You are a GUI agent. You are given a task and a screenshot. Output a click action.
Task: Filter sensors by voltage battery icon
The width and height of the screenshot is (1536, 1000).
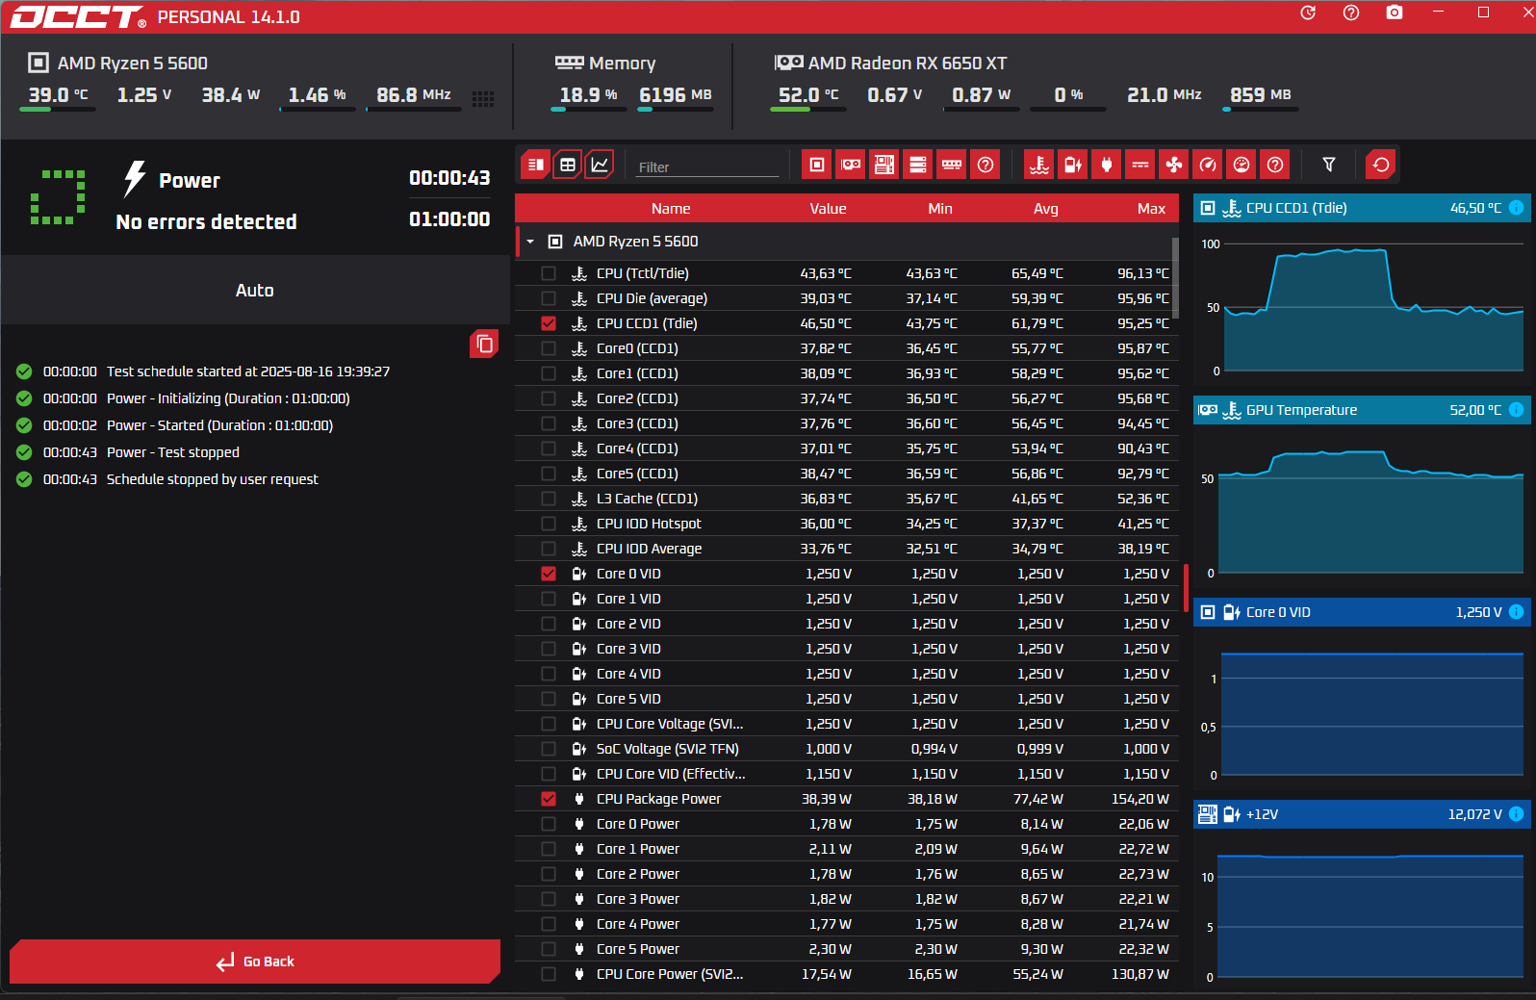1073,165
